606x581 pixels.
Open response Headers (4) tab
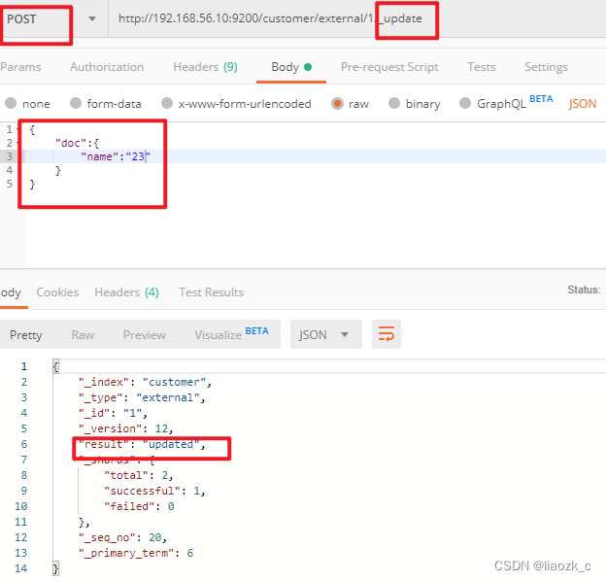point(127,292)
